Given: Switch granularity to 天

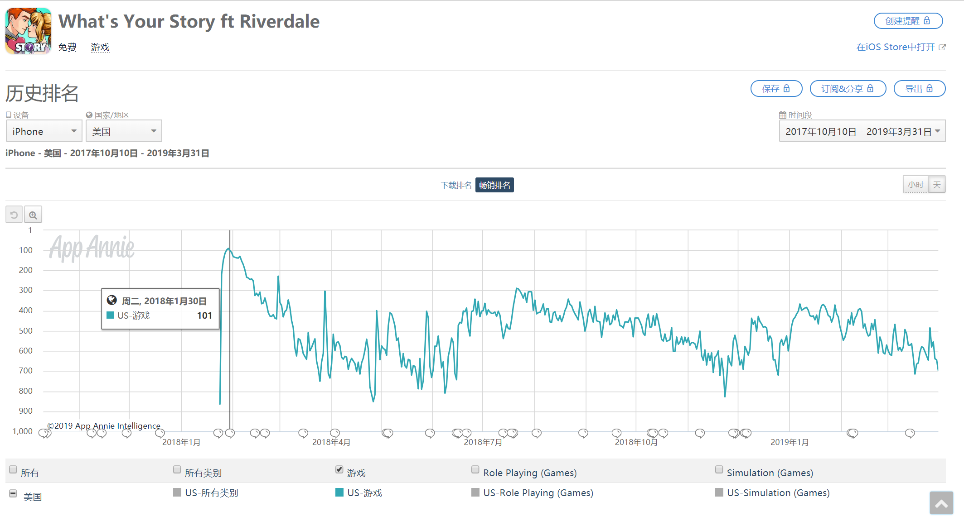Looking at the screenshot, I should (x=937, y=184).
